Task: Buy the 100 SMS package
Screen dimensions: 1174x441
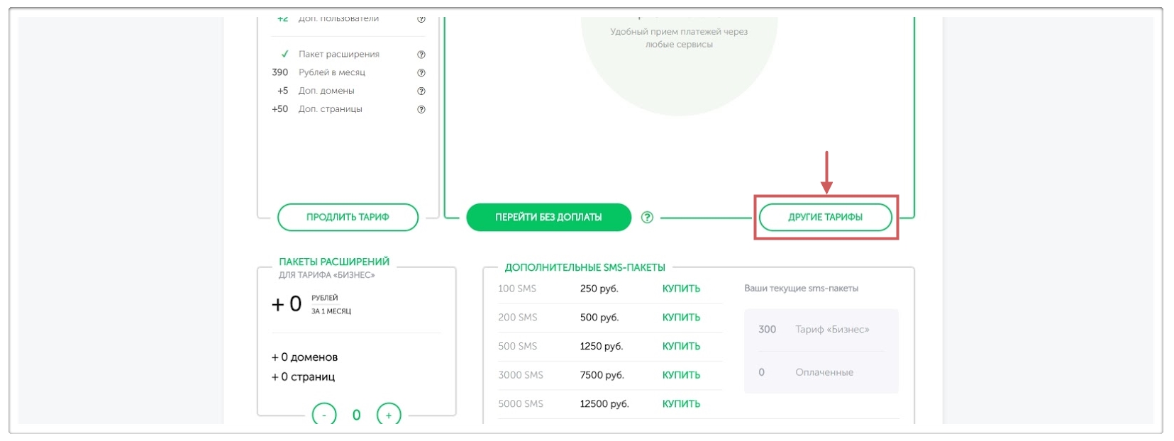Action: click(681, 289)
